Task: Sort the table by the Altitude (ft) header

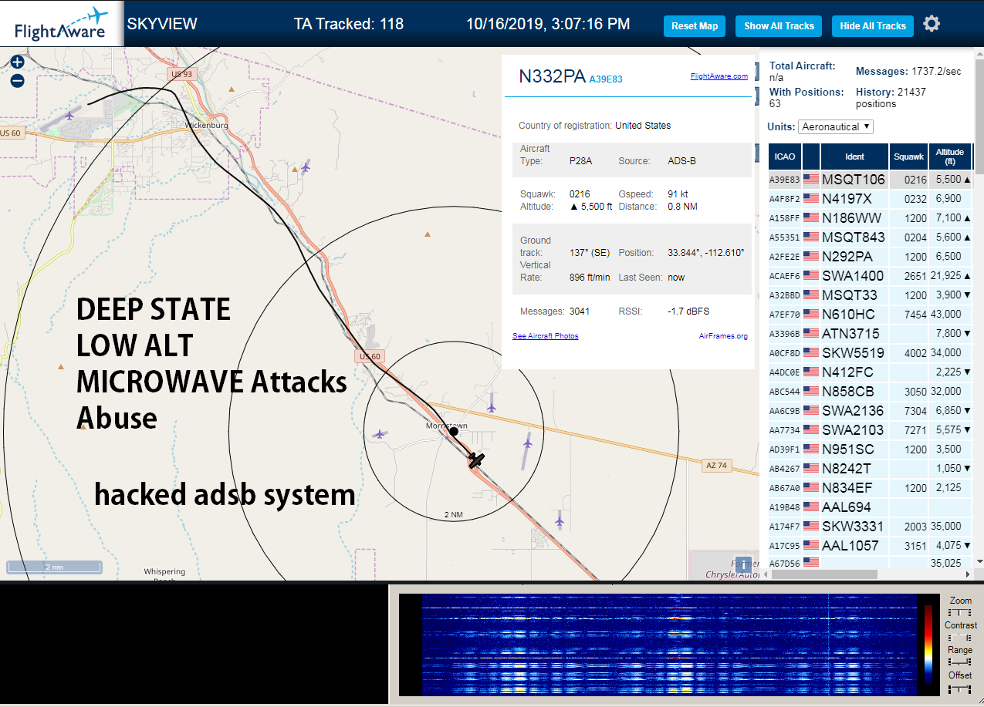Action: [x=950, y=157]
